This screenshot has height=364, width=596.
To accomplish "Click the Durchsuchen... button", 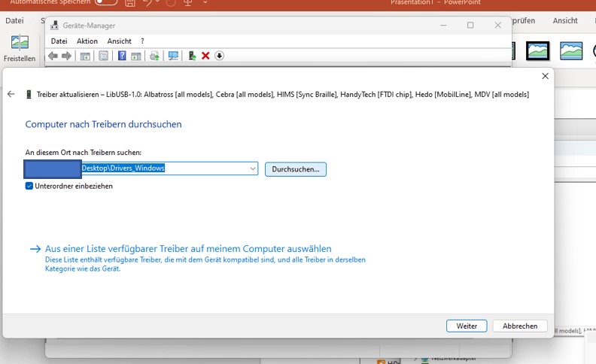I will click(x=295, y=169).
